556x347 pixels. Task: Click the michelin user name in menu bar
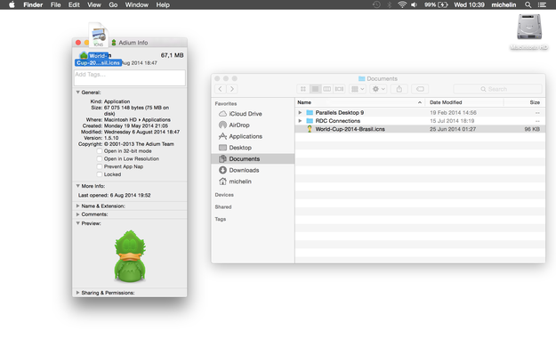pyautogui.click(x=504, y=4)
